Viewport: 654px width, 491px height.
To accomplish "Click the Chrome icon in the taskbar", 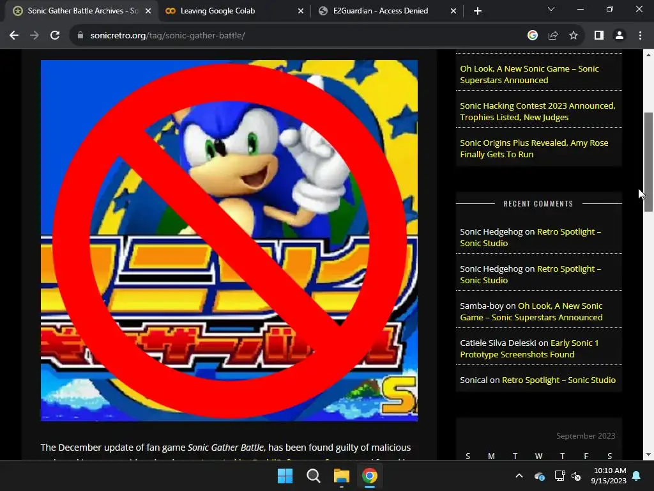I will [370, 476].
